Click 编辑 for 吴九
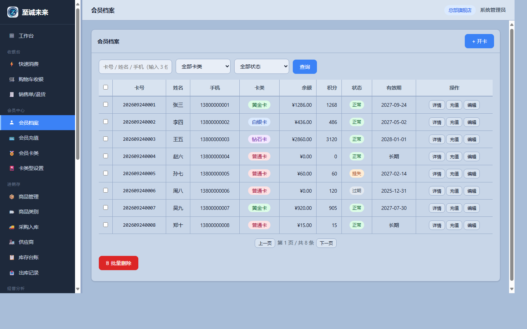This screenshot has height=329, width=527. [x=472, y=208]
